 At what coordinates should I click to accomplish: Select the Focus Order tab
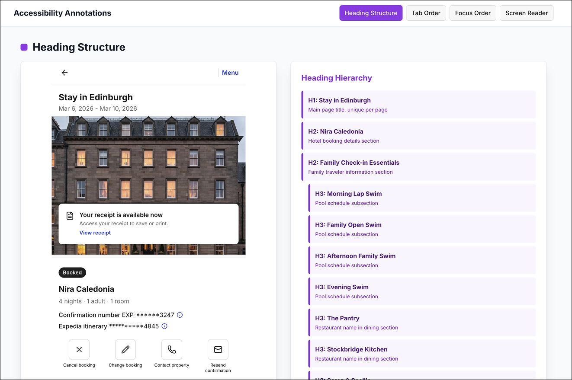[472, 13]
